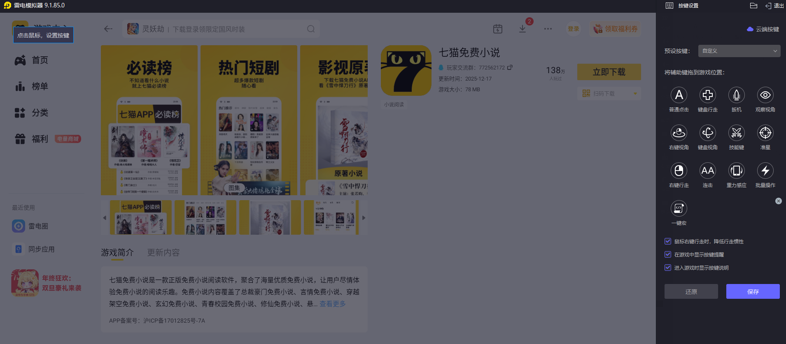Click the 年终狂欢 promotional banner
The image size is (786, 344).
coord(47,283)
